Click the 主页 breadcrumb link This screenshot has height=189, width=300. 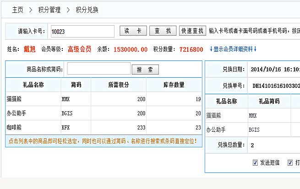point(17,10)
